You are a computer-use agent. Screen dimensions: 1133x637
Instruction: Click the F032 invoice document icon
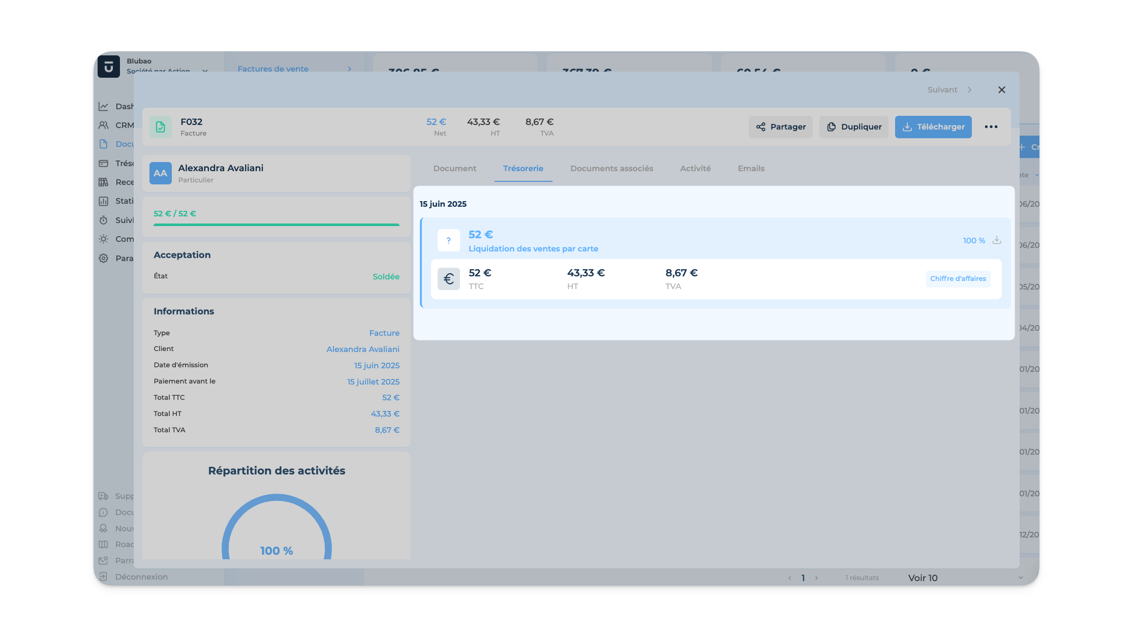click(161, 127)
